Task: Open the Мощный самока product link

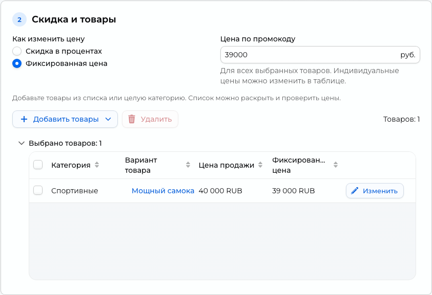Action: pos(163,191)
